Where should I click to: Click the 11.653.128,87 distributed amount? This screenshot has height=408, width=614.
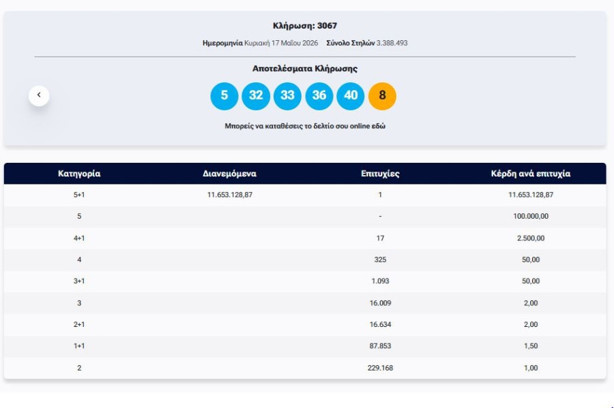point(230,195)
